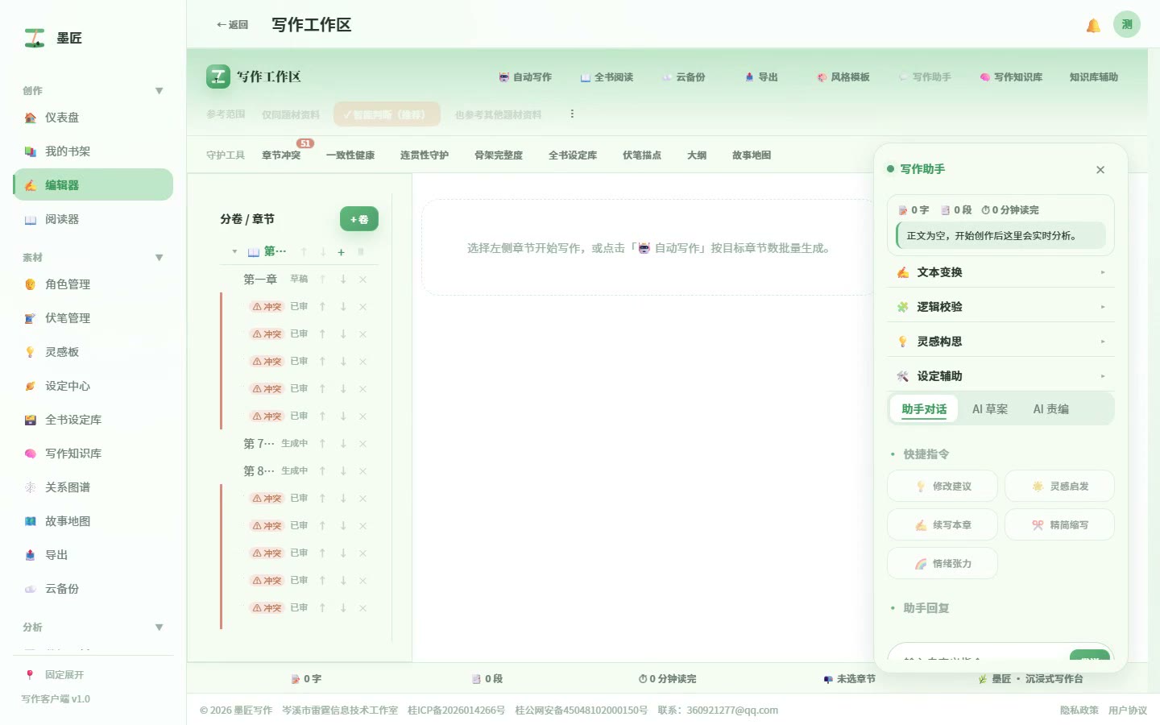Open the sidebar 写作知识库 brain icon
Image resolution: width=1160 pixels, height=725 pixels.
pyautogui.click(x=31, y=454)
